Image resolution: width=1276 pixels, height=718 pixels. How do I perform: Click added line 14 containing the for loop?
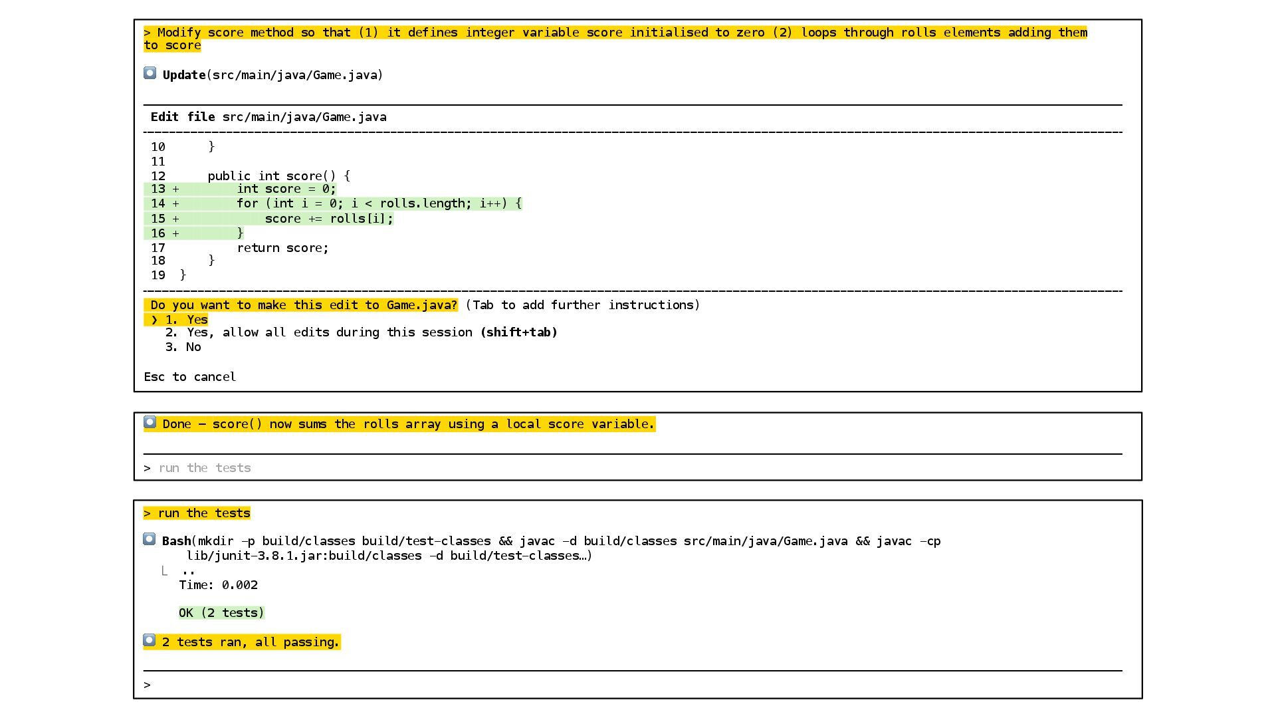379,203
